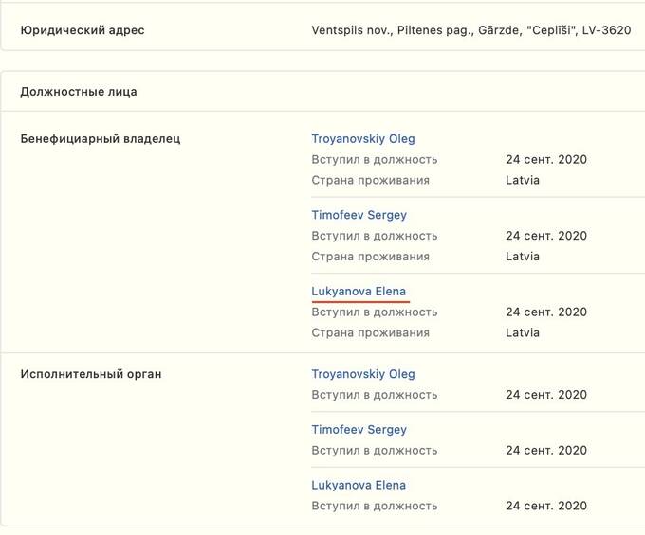This screenshot has height=535, width=645.
Task: Click Вступил в должность under executive Troyanovskiy Oleg
Action: click(375, 395)
